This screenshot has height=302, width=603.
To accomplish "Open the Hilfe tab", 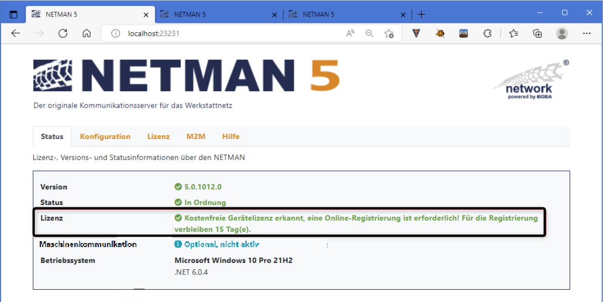I will [231, 137].
